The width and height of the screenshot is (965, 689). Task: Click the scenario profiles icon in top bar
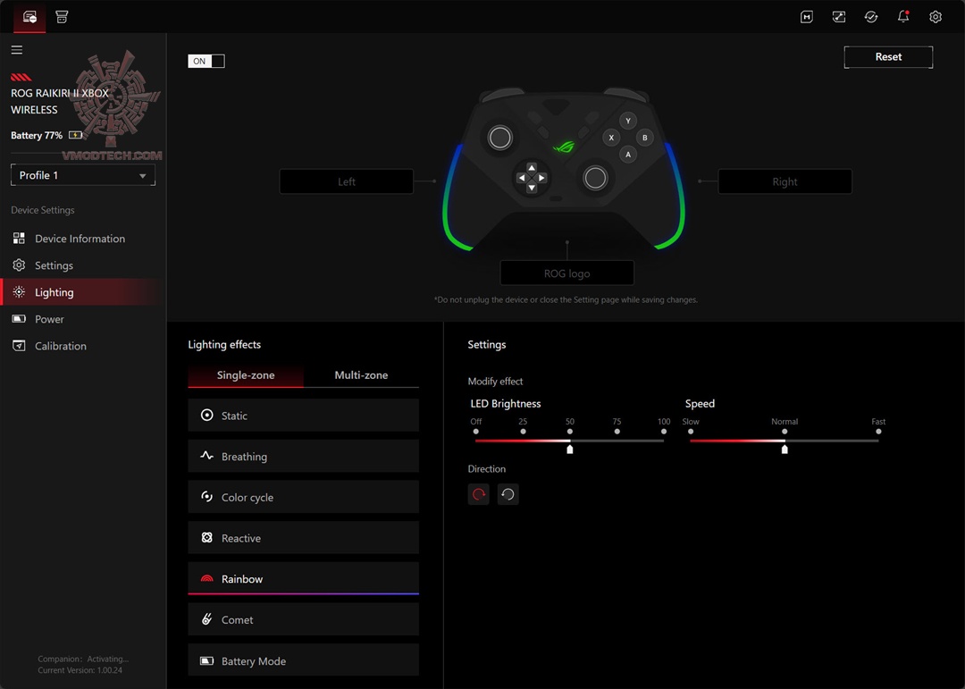click(839, 17)
